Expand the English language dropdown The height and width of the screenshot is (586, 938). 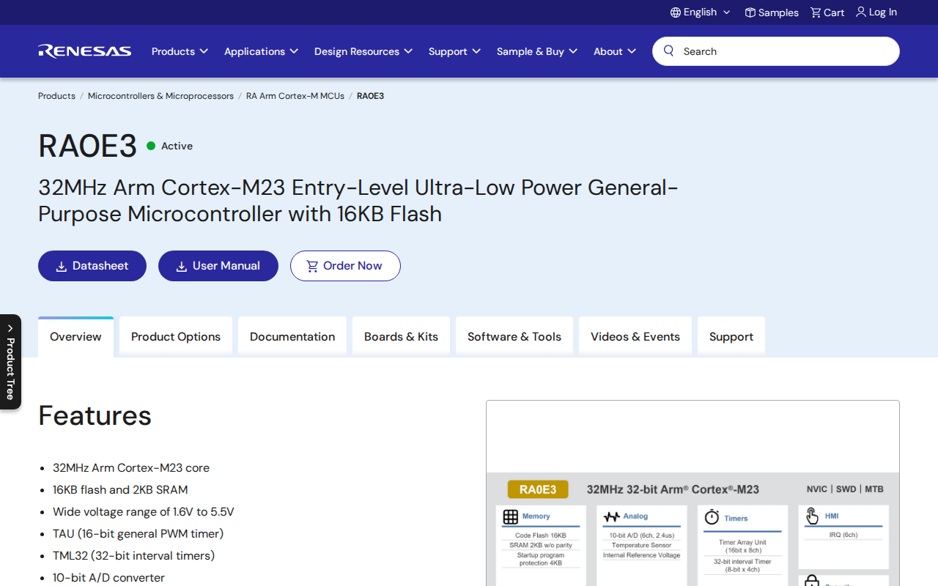tap(701, 12)
